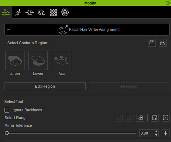
Task: Click the Select Tool heading
Action: pyautogui.click(x=14, y=101)
